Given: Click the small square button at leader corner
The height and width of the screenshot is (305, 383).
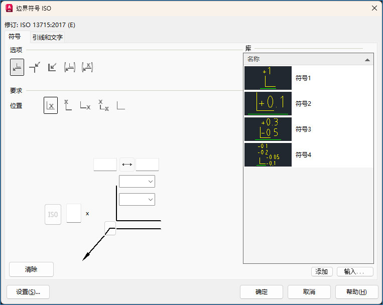Looking at the screenshot, I should (110, 228).
